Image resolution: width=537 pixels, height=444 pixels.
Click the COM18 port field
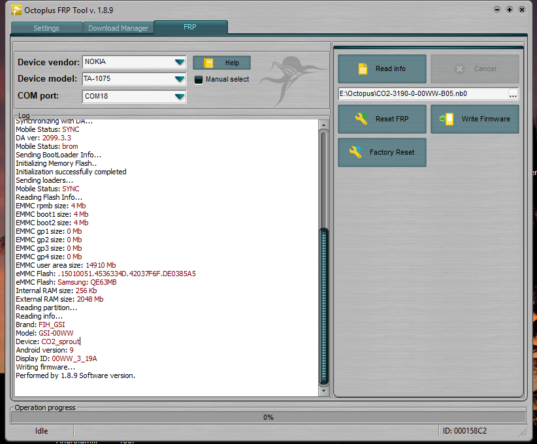click(x=135, y=97)
